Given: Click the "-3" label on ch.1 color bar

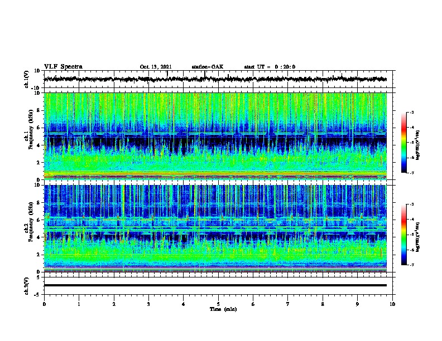Looking at the screenshot, I should coord(411,113).
